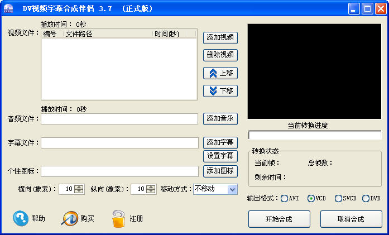Open the 移动方式 dropdown

[x=232, y=189]
